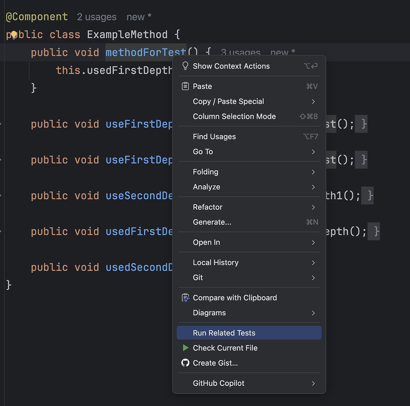The image size is (410, 406).
Task: Select Compare with Clipboard
Action: [249, 298]
